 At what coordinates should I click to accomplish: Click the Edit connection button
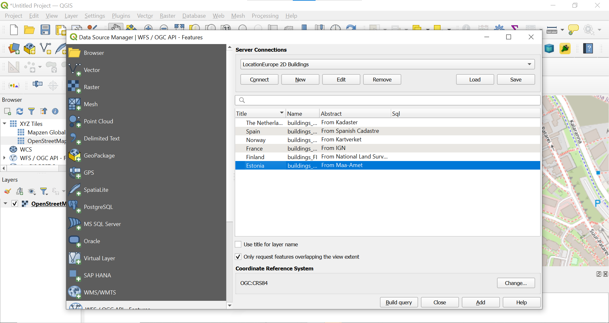click(x=341, y=80)
